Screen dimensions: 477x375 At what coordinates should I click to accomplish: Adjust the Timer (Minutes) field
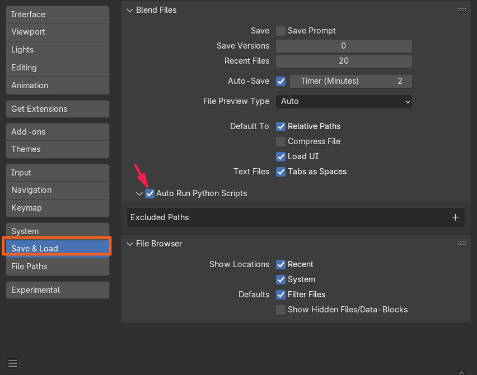(x=351, y=82)
